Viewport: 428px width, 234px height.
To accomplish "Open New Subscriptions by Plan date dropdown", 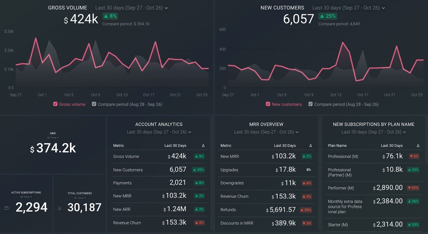I will [x=374, y=132].
